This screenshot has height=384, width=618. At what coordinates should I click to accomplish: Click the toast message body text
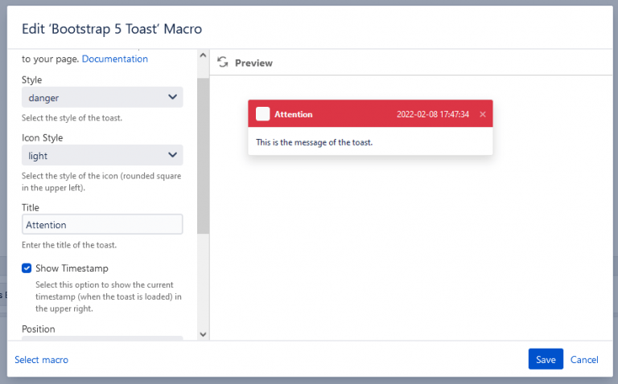click(x=314, y=142)
